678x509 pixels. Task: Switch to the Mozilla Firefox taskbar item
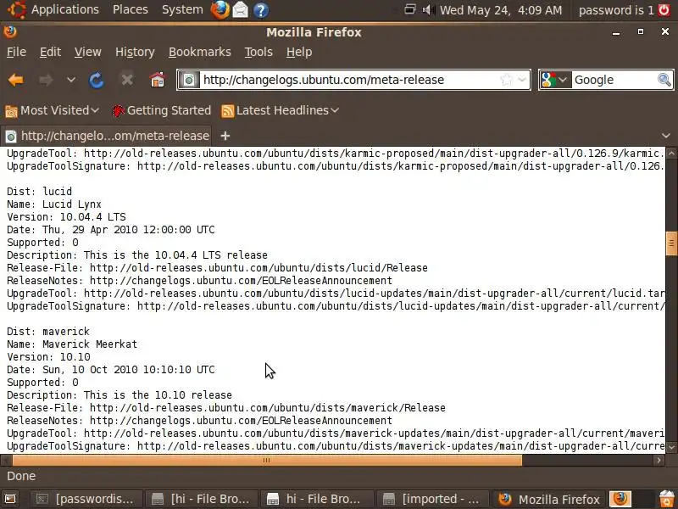click(x=549, y=499)
